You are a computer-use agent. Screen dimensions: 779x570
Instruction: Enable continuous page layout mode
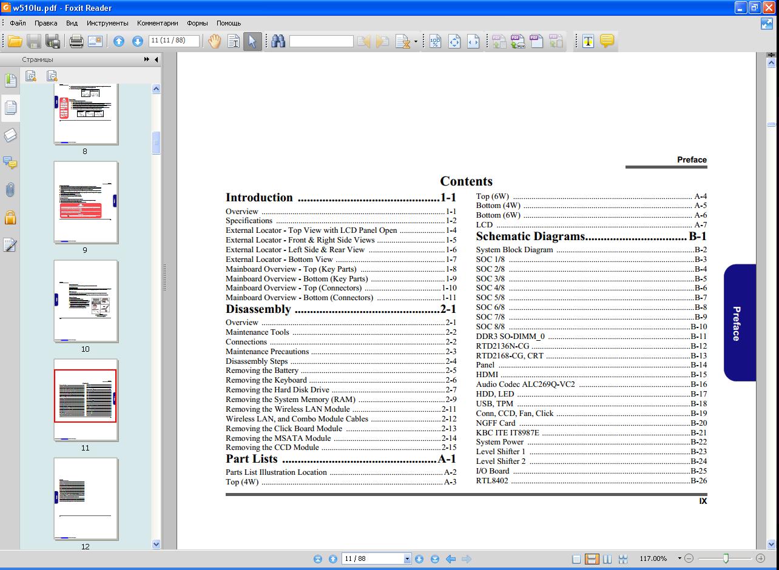point(592,559)
